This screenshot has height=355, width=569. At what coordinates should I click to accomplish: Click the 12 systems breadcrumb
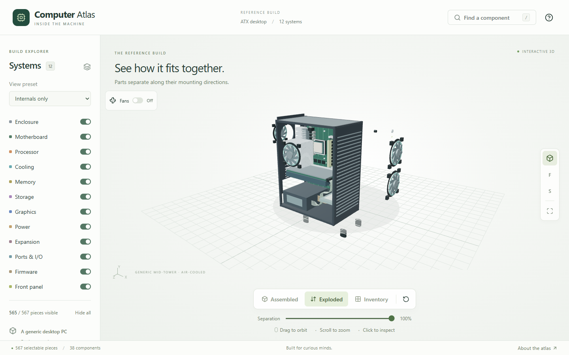tap(290, 22)
